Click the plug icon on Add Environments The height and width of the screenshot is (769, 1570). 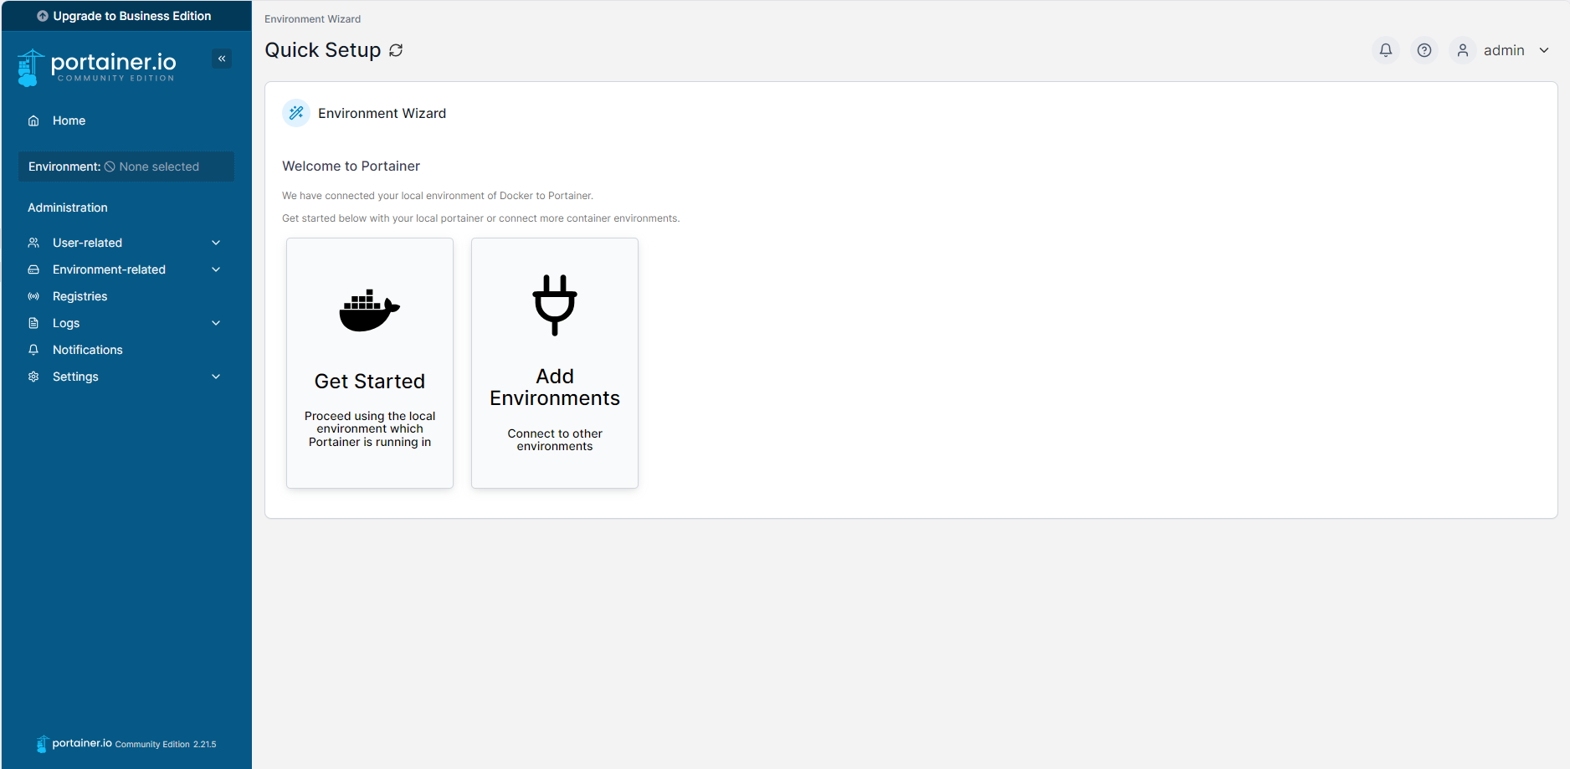[555, 305]
